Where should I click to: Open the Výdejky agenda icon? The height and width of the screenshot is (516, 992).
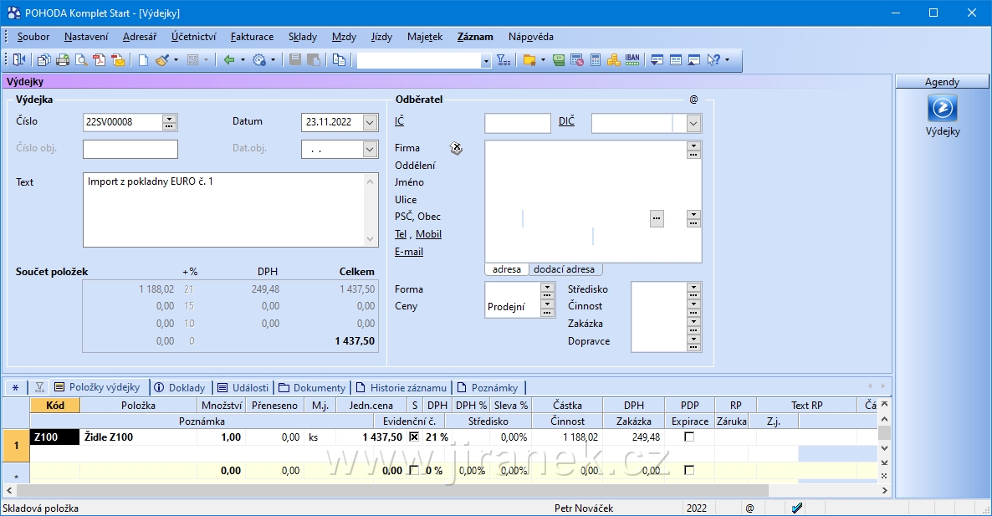pos(943,110)
